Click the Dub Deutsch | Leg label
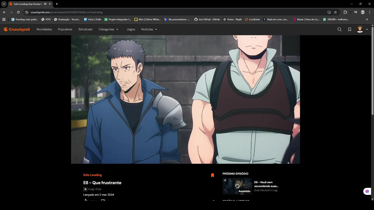374x210 pixels. point(266,190)
